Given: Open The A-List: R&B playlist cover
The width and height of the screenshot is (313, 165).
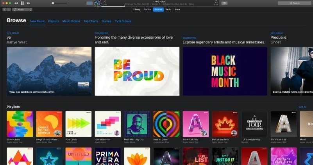Looking at the screenshot, I should (x=284, y=124).
